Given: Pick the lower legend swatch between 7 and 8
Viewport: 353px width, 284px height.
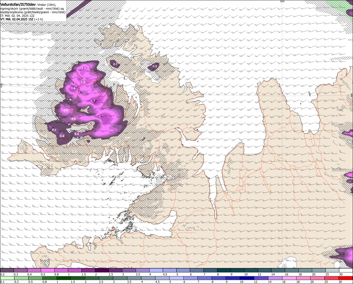Looking at the screenshot, I should click(x=205, y=278).
